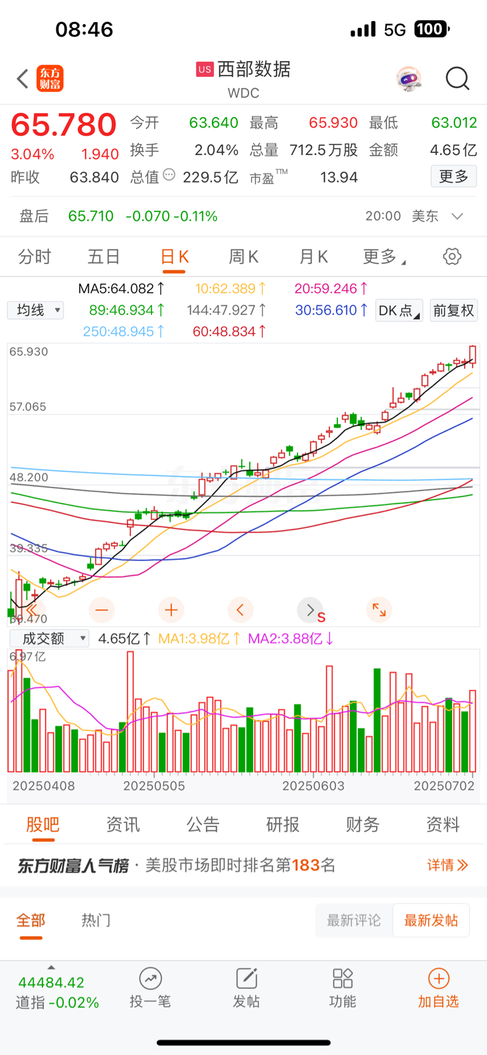Add stock via 加自选 icon
The image size is (487, 1055).
click(x=439, y=978)
